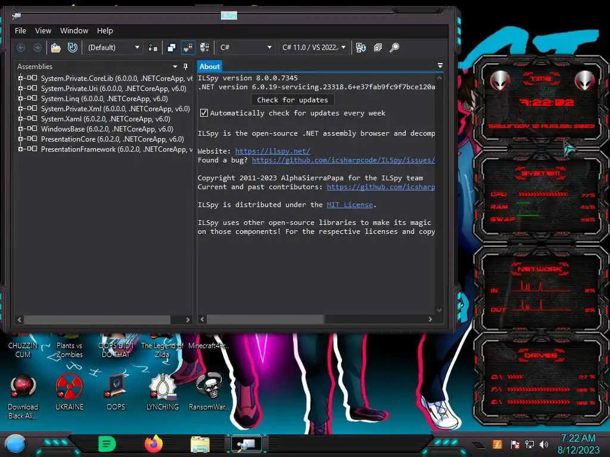Open the volume icon in system tray
610x457 pixels.
click(x=544, y=444)
